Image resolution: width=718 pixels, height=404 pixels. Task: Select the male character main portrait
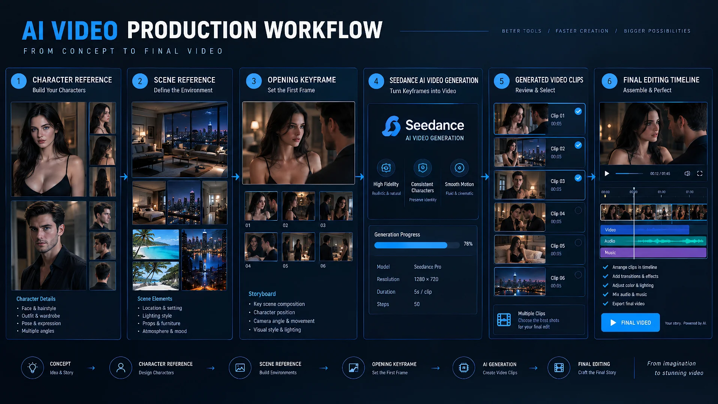(x=48, y=245)
